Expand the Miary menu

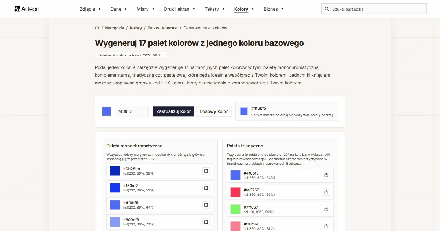146,9
